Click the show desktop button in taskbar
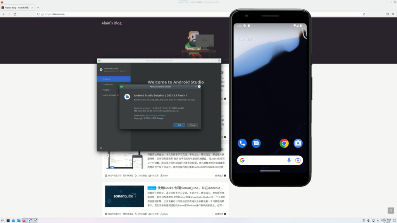Viewport: 397px width, 223px height. click(x=394, y=220)
